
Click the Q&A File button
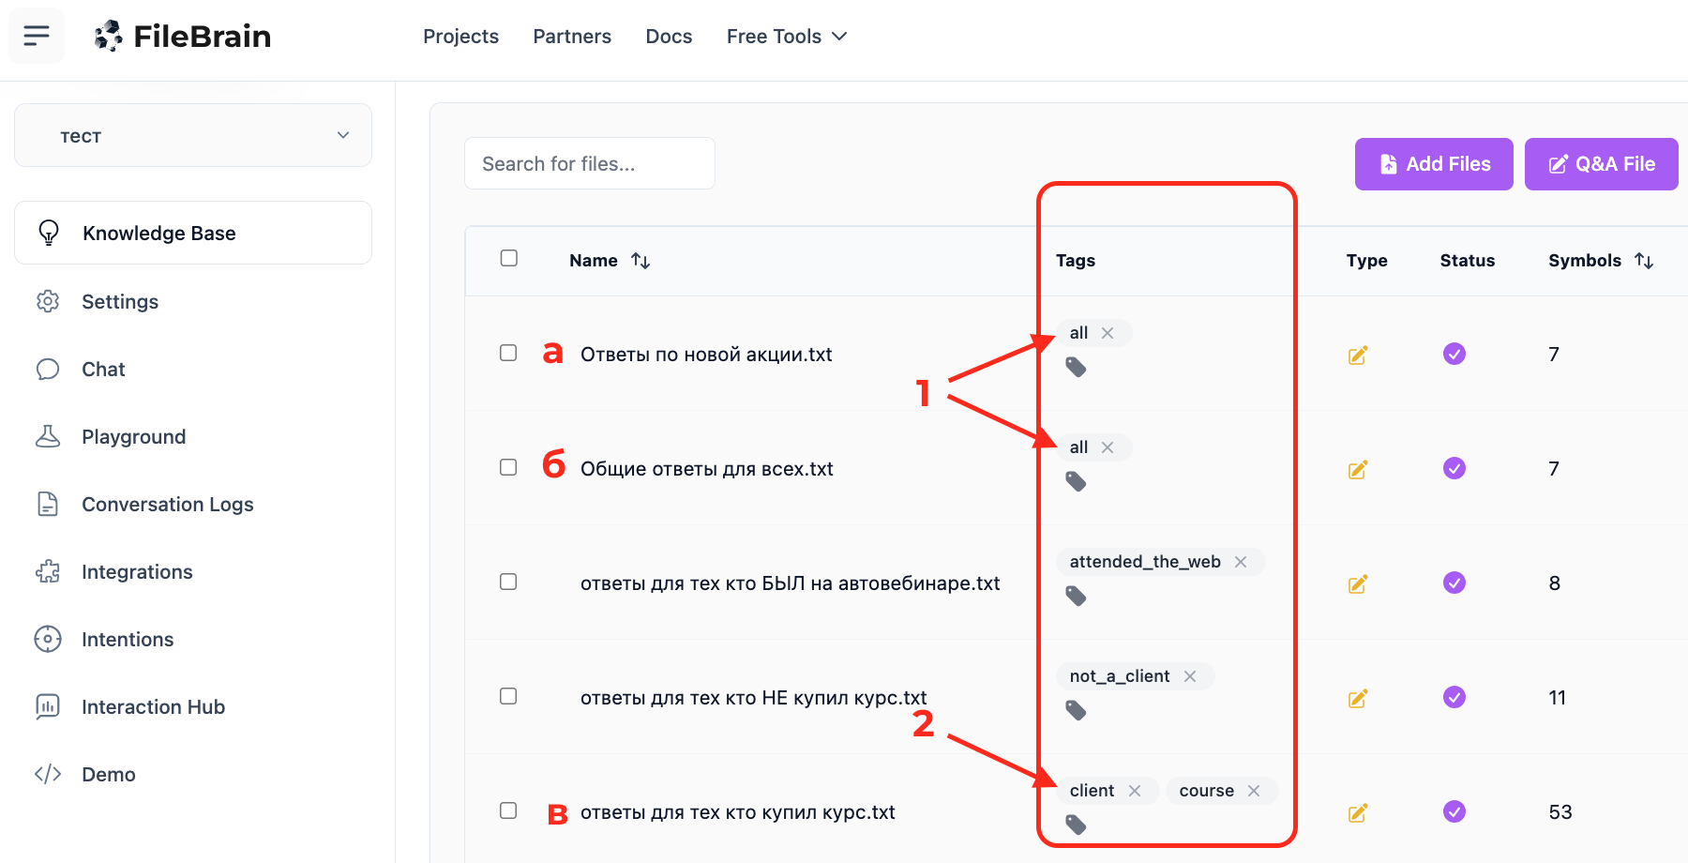(x=1600, y=164)
